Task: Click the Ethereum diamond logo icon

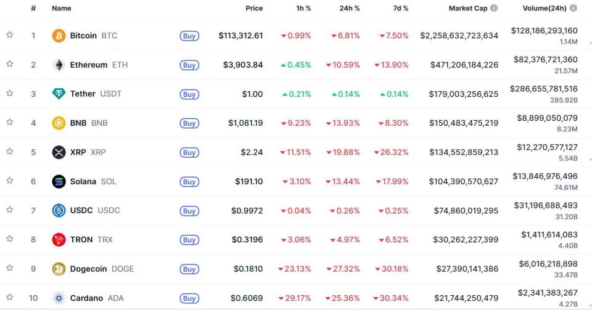Action: 59,65
